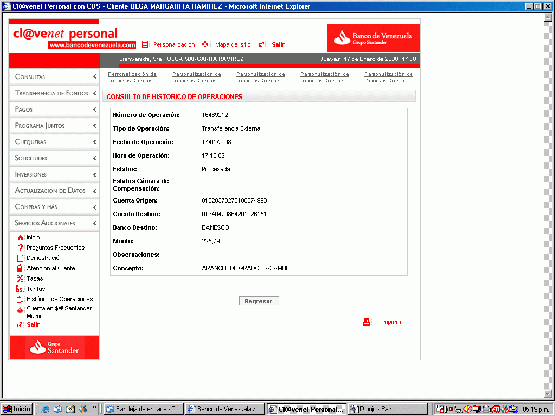Image resolution: width=555 pixels, height=416 pixels.
Task: Click the Salir link in header
Action: pos(278,44)
